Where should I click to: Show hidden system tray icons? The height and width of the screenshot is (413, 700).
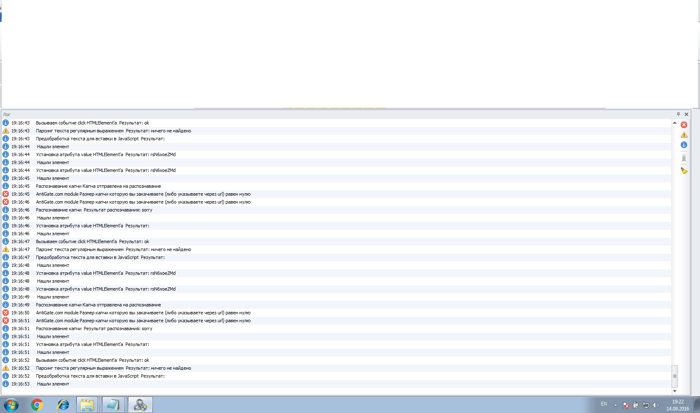tap(615, 405)
